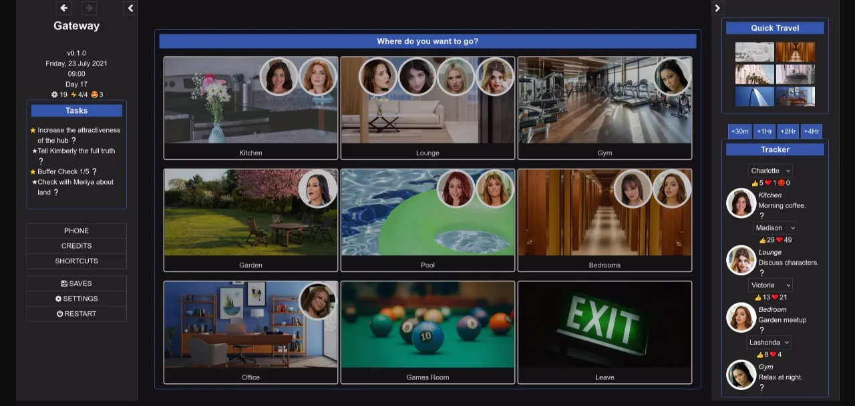Image resolution: width=855 pixels, height=406 pixels.
Task: Advance time with the +30m button
Action: click(x=739, y=131)
